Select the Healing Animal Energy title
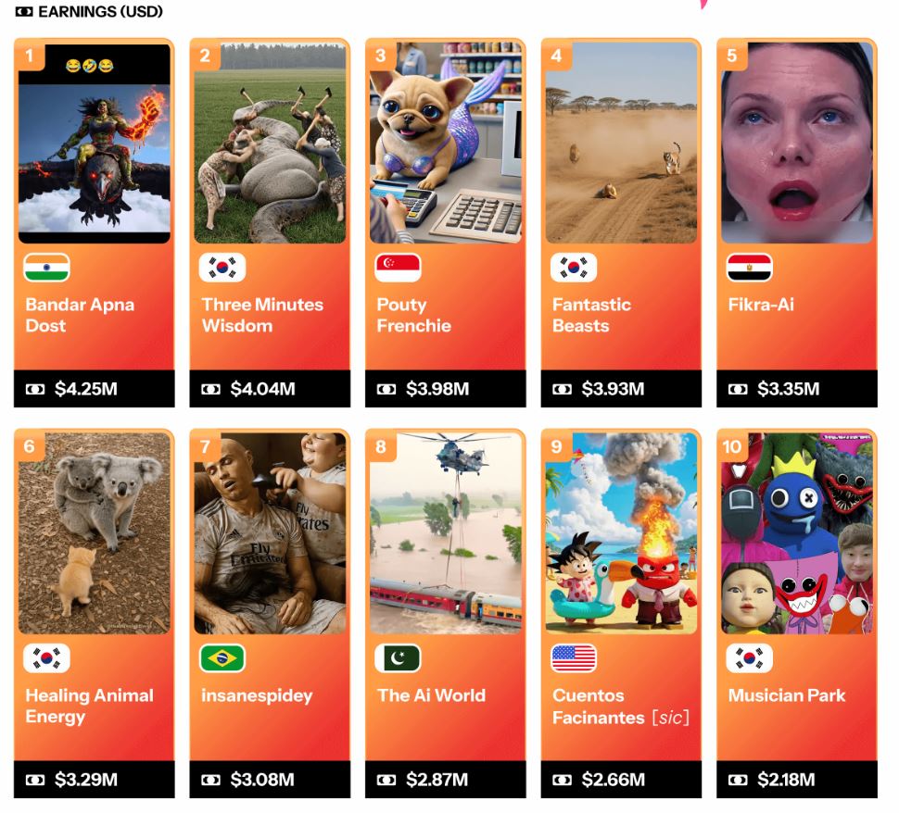Image resolution: width=899 pixels, height=813 pixels. point(90,706)
